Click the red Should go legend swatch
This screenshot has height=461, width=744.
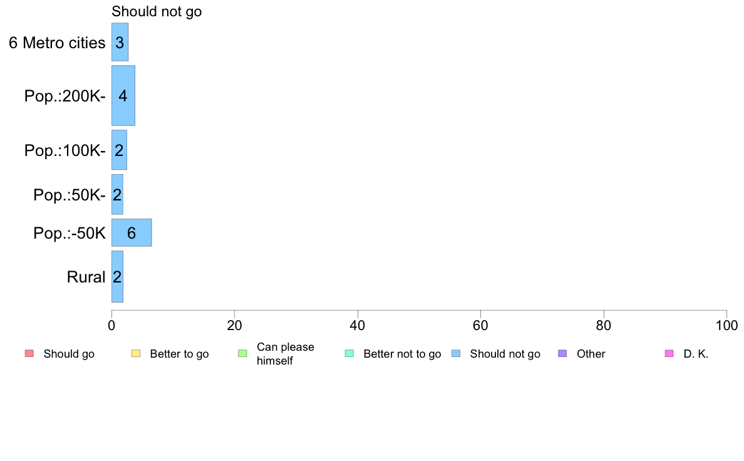tap(29, 354)
